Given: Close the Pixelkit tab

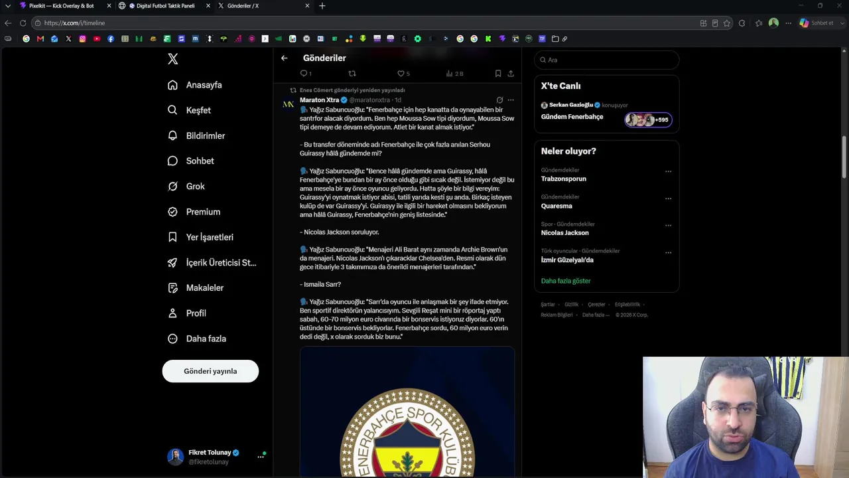Looking at the screenshot, I should 109,6.
